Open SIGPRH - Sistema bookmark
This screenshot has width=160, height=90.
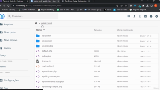27,10
